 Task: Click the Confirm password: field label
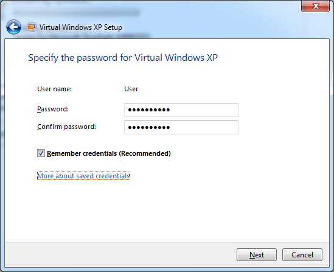tap(66, 127)
